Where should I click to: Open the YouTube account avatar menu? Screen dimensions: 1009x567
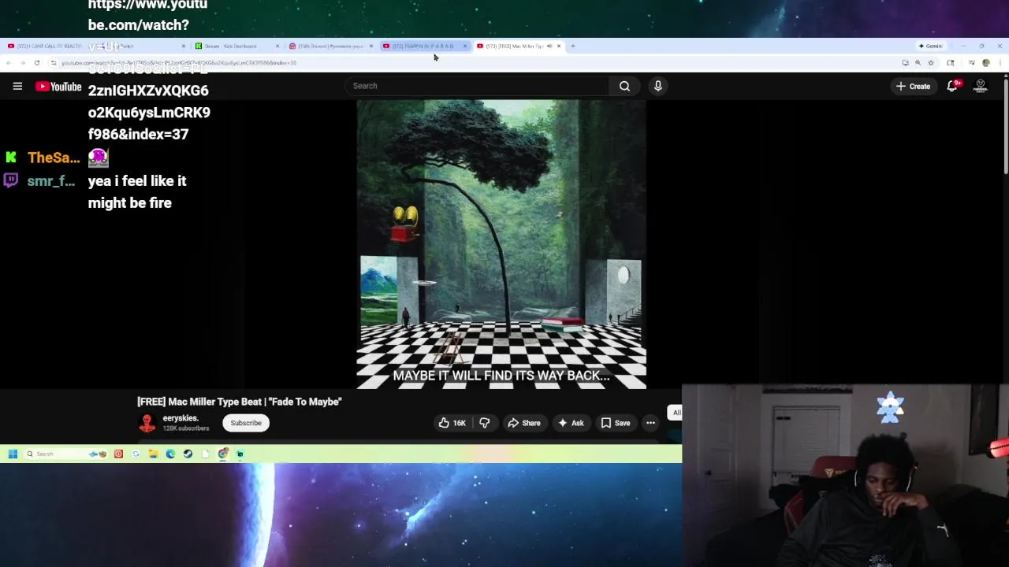pos(981,86)
